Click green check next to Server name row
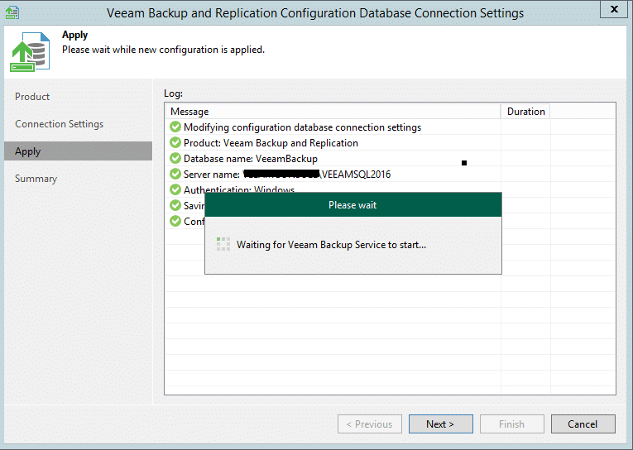The image size is (633, 450). click(x=175, y=174)
